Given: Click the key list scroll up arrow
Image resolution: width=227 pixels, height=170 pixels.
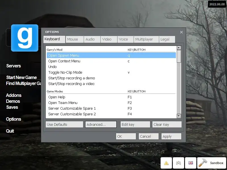Looking at the screenshot, I should click(179, 48).
